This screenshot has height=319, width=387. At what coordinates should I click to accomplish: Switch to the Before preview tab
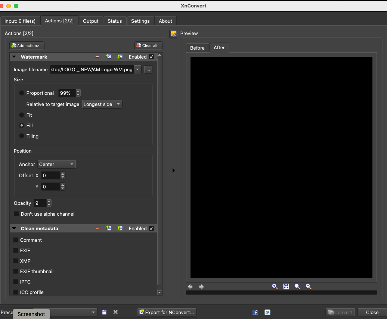197,48
